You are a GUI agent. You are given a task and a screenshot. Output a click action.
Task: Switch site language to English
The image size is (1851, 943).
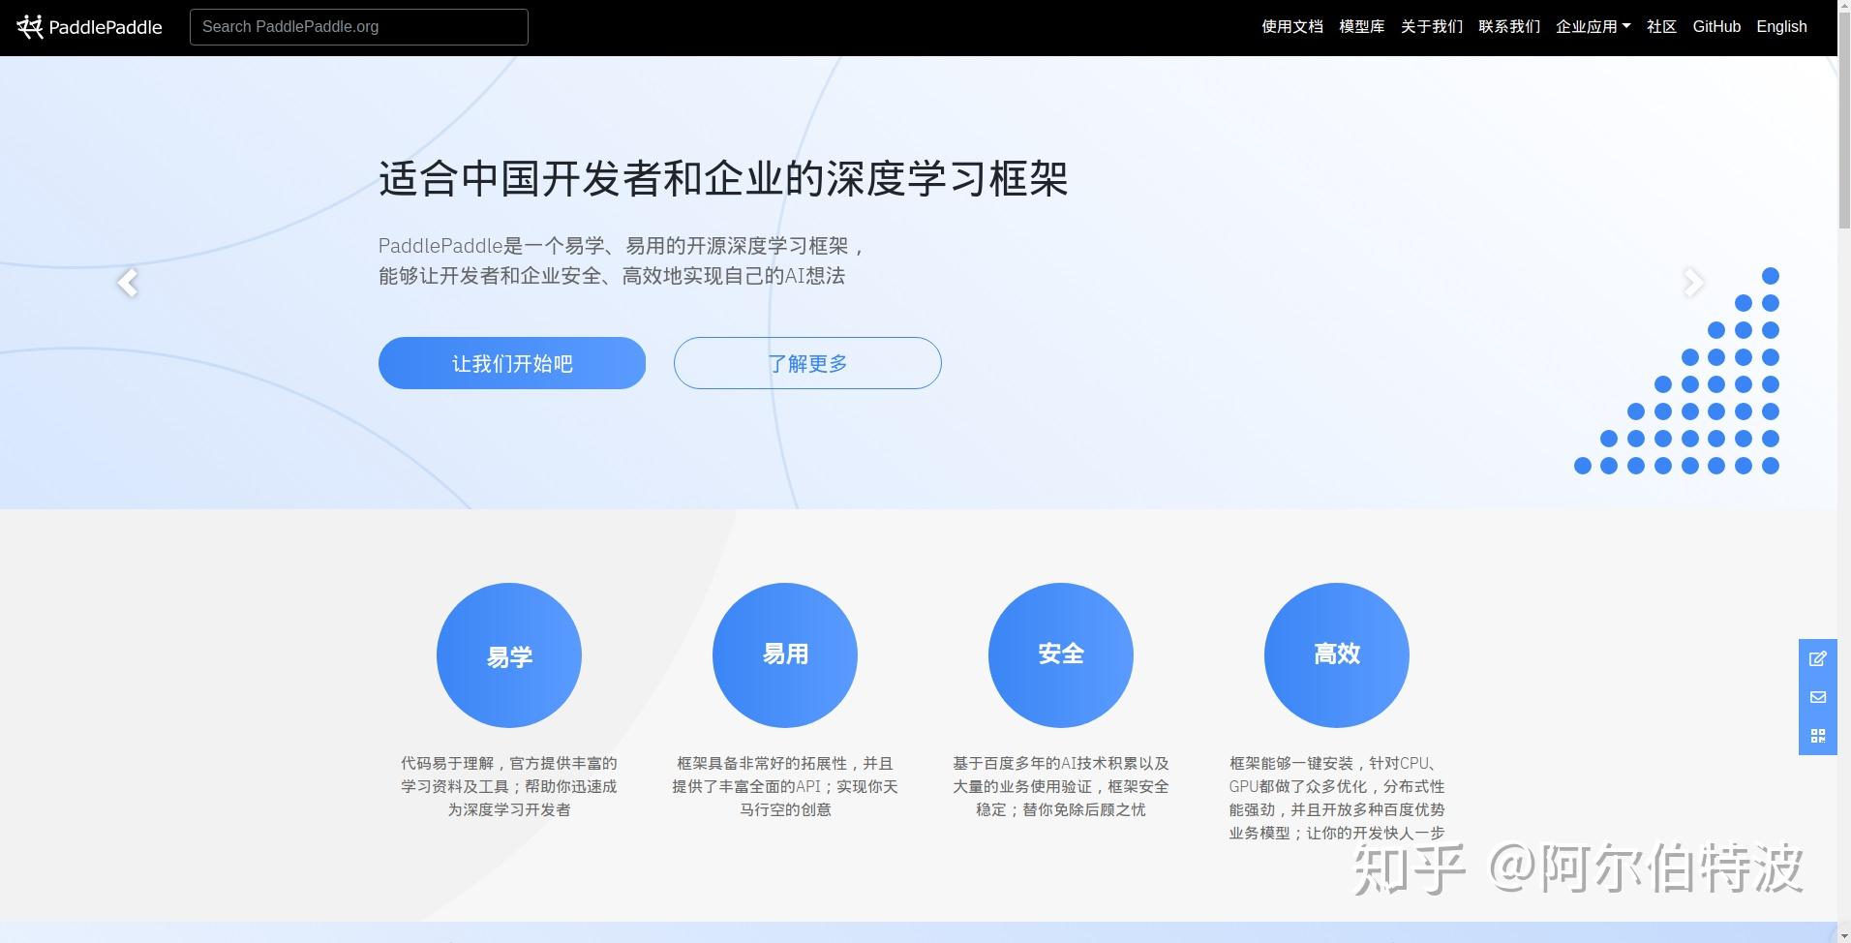click(1781, 26)
